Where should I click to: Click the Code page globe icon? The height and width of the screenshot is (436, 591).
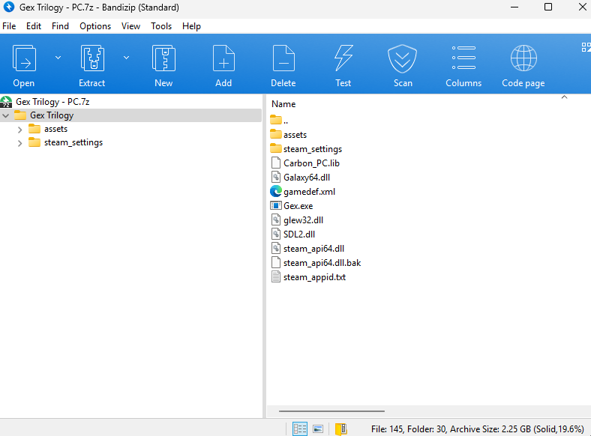point(523,58)
